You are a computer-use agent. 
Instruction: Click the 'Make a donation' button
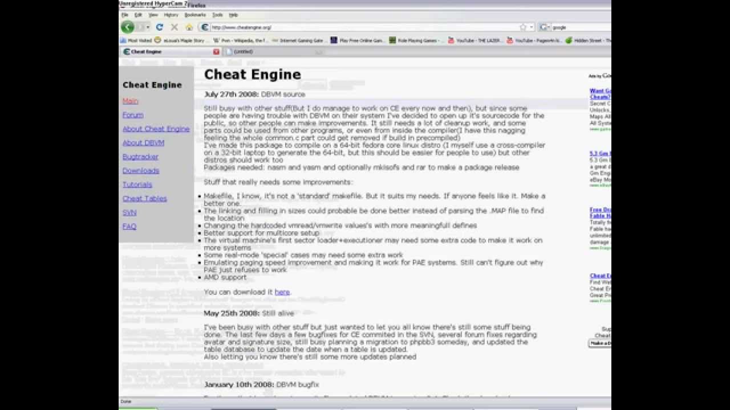coord(600,343)
